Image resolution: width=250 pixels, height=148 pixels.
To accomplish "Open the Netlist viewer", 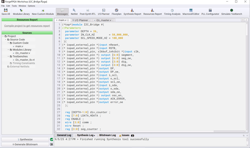I will [74, 12].
